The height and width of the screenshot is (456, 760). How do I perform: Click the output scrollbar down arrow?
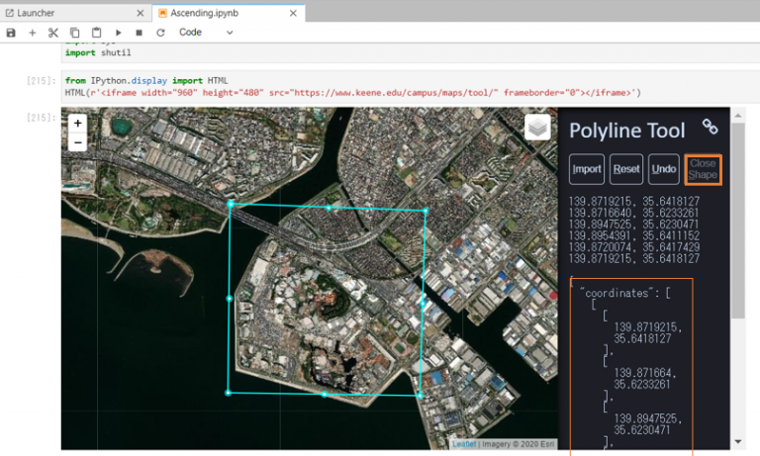point(737,441)
